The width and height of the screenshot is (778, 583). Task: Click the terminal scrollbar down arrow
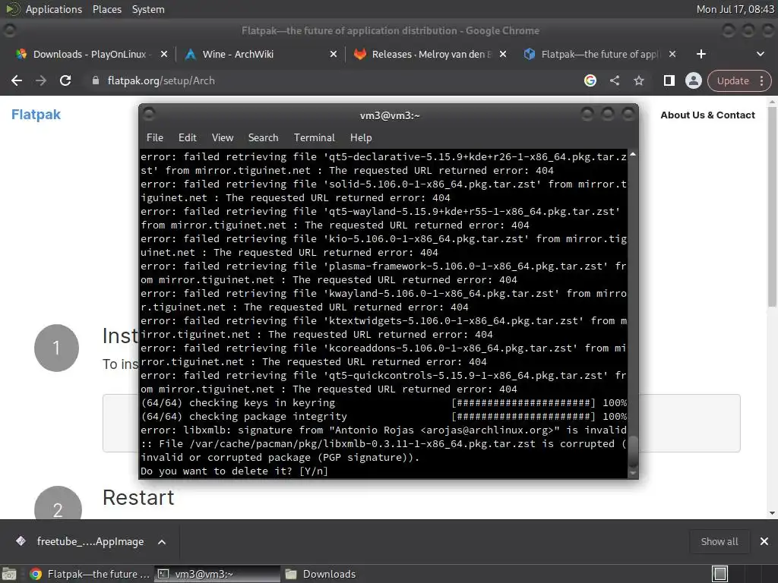click(x=633, y=473)
